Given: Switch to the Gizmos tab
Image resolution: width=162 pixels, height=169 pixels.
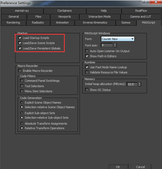Looking at the screenshot, I should 126,22.
